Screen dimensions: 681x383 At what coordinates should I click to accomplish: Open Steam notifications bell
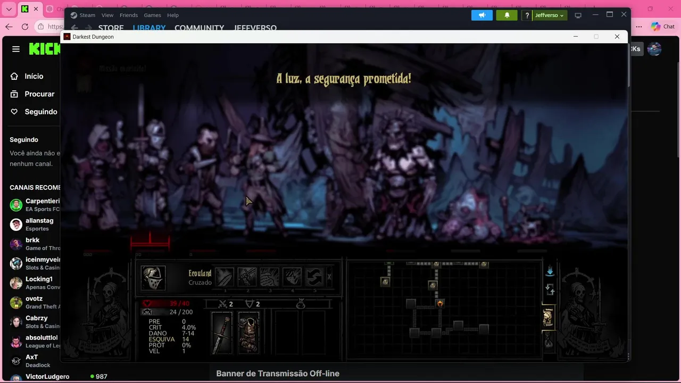[507, 15]
